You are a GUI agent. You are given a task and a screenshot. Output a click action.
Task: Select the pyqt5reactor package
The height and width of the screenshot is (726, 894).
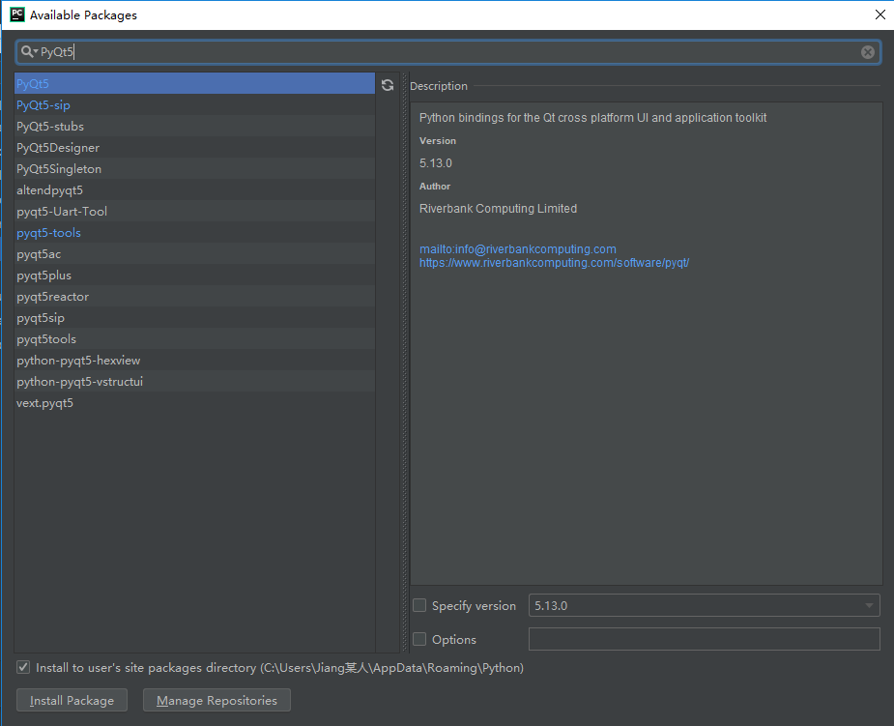194,297
